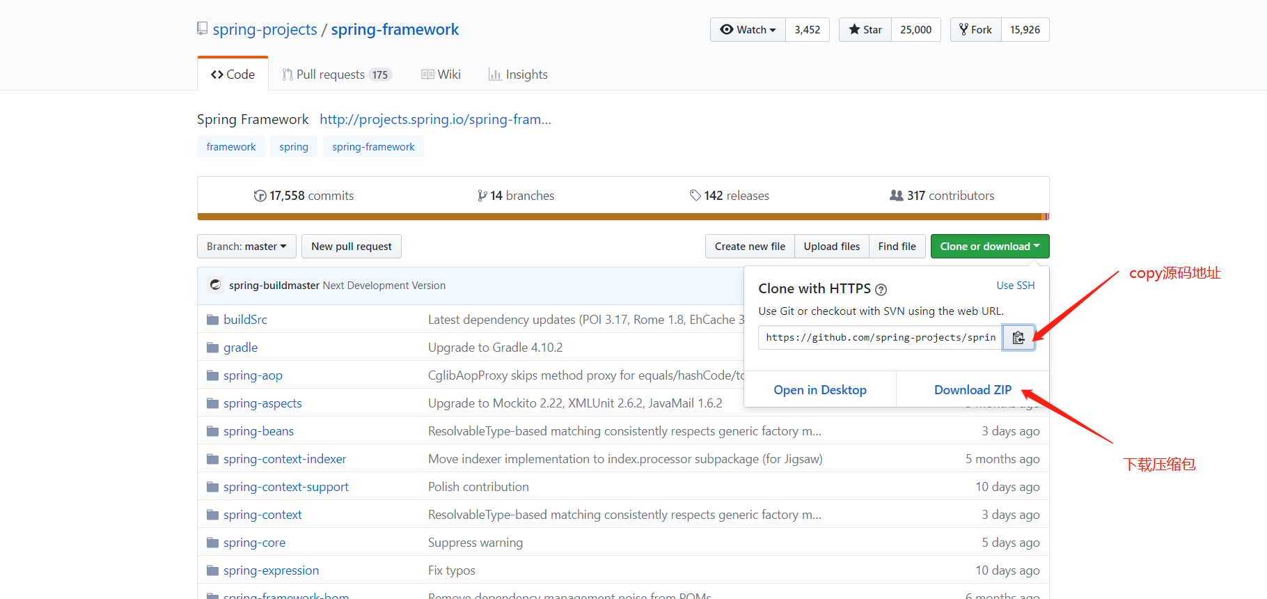The image size is (1267, 599).
Task: Open spring-projects organization link
Action: point(265,29)
